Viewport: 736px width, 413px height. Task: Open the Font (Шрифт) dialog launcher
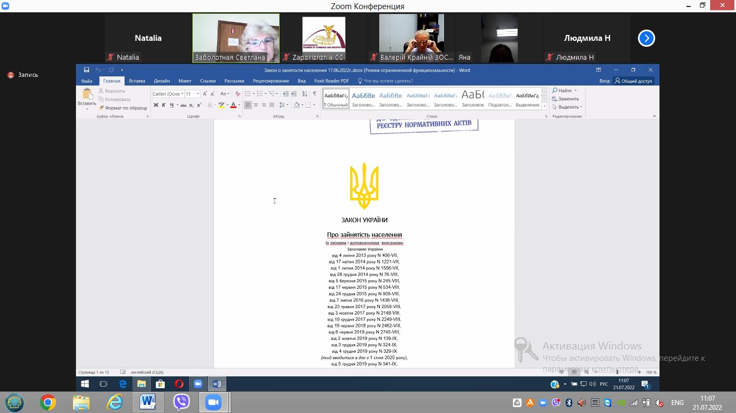pyautogui.click(x=239, y=116)
